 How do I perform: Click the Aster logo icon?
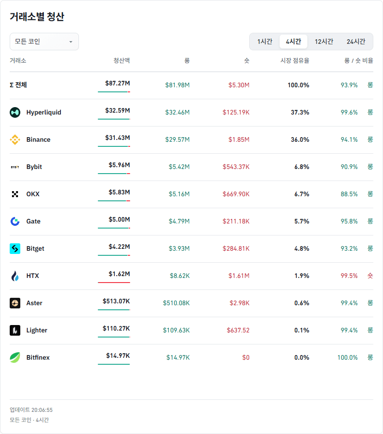[x=15, y=303]
